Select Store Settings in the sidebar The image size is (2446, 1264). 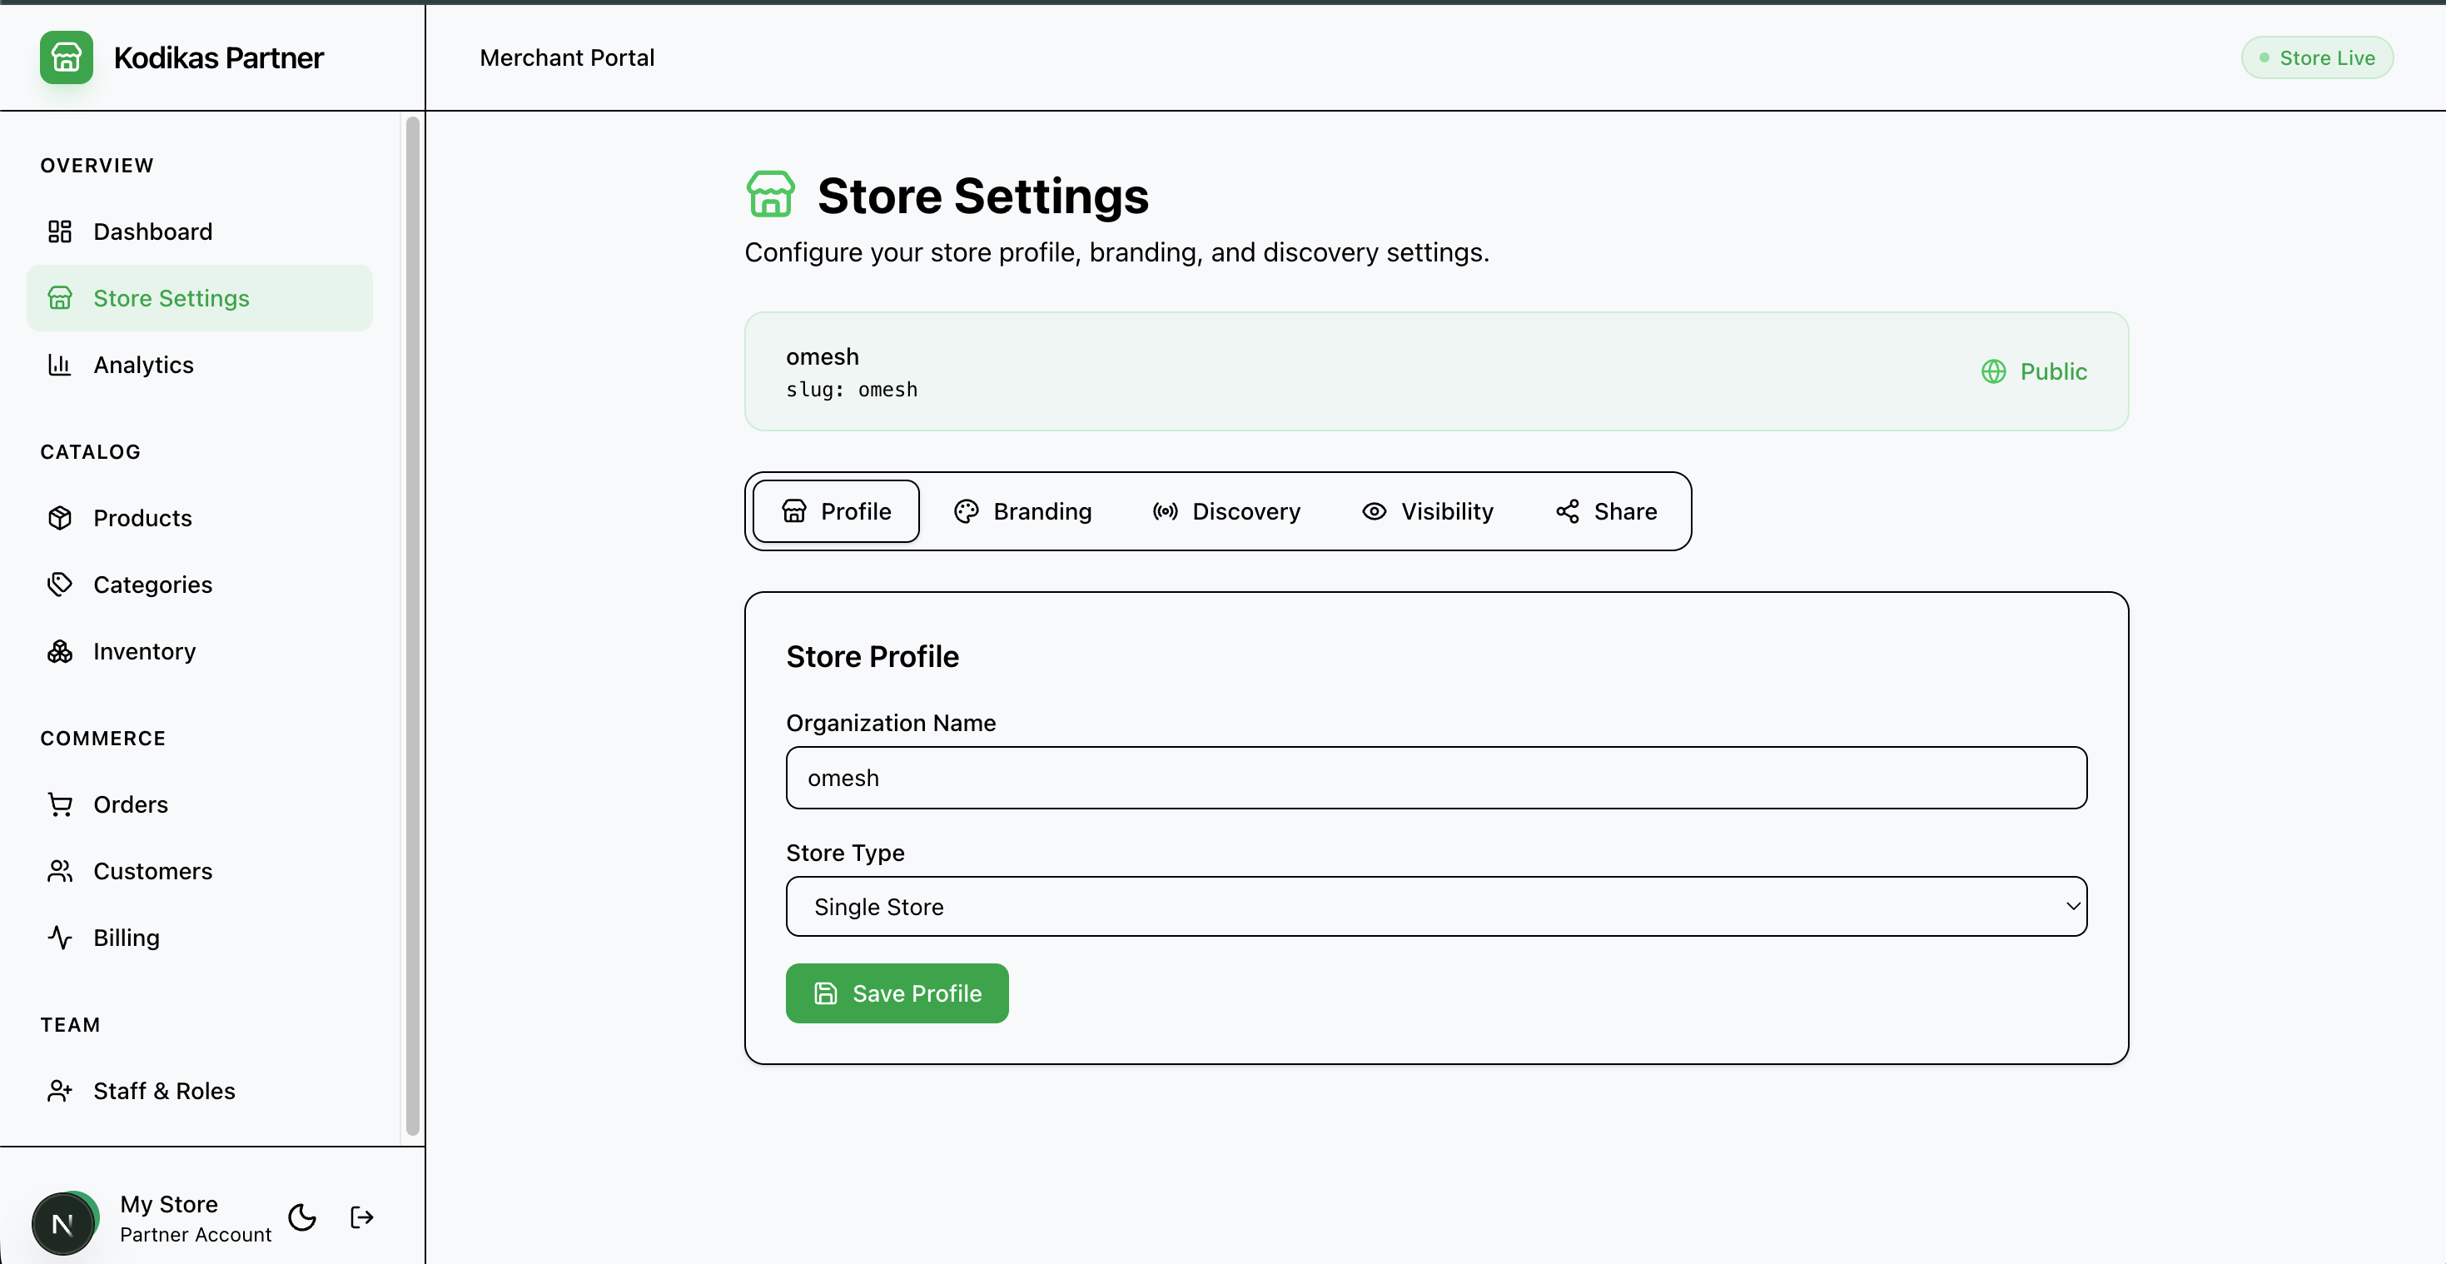click(x=200, y=298)
